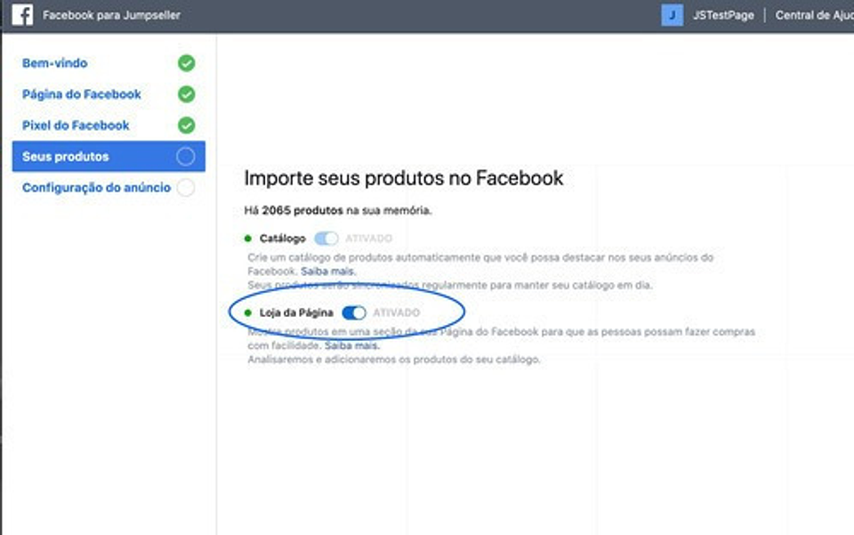
Task: Click the checkmark next to Página do Facebook
Action: tap(186, 94)
